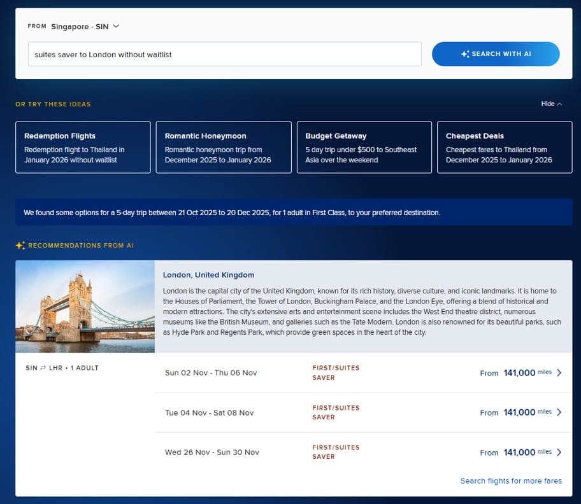Open the London, United Kingdom heading
The width and height of the screenshot is (581, 504).
pyautogui.click(x=208, y=275)
